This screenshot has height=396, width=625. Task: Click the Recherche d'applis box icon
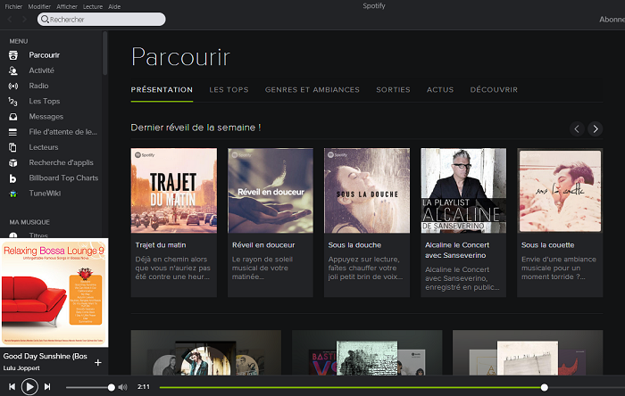pyautogui.click(x=13, y=162)
